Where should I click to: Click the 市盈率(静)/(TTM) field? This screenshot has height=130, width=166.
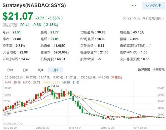(136, 46)
